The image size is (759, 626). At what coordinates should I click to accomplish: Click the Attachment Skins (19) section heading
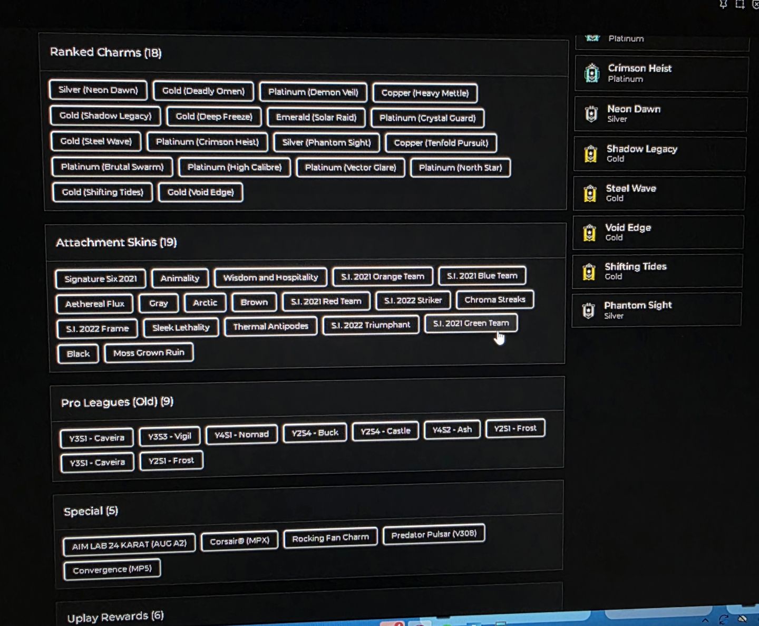pyautogui.click(x=116, y=242)
